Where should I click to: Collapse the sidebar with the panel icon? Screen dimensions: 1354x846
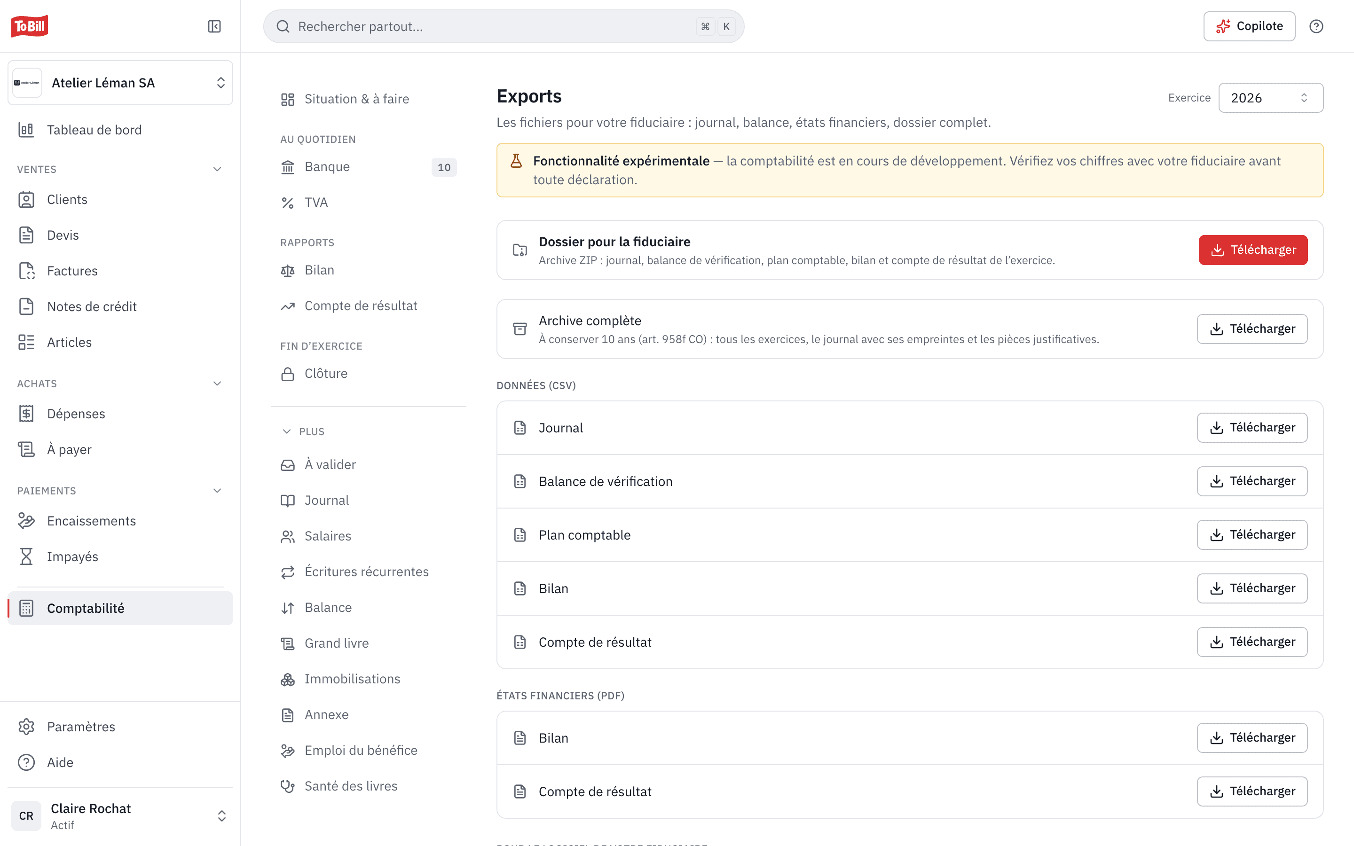pyautogui.click(x=214, y=26)
